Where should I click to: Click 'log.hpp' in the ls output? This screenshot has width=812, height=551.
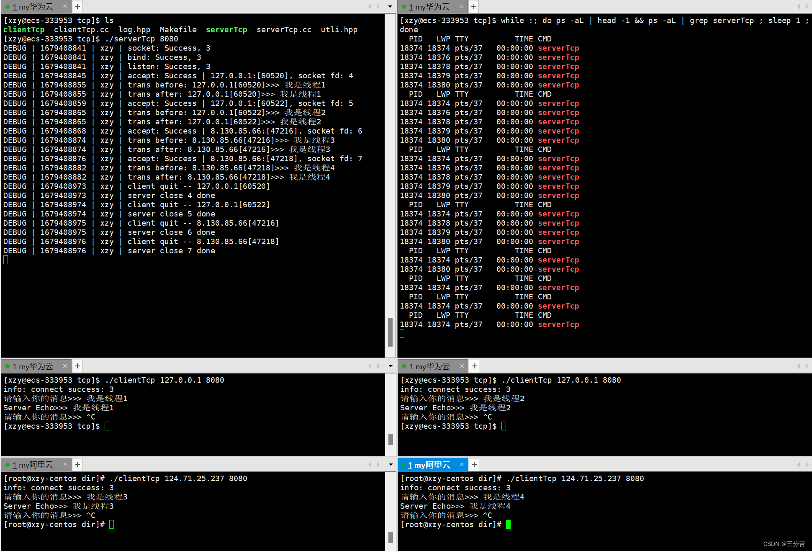tap(134, 30)
